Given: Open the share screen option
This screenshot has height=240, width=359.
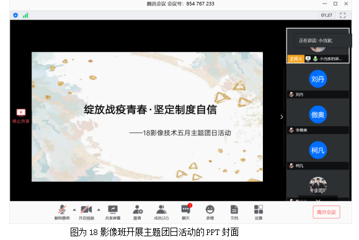Looking at the screenshot, I should pos(113,212).
